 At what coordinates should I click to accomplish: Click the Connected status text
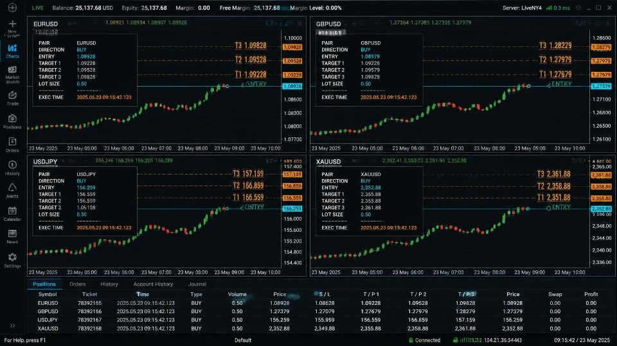[427, 340]
